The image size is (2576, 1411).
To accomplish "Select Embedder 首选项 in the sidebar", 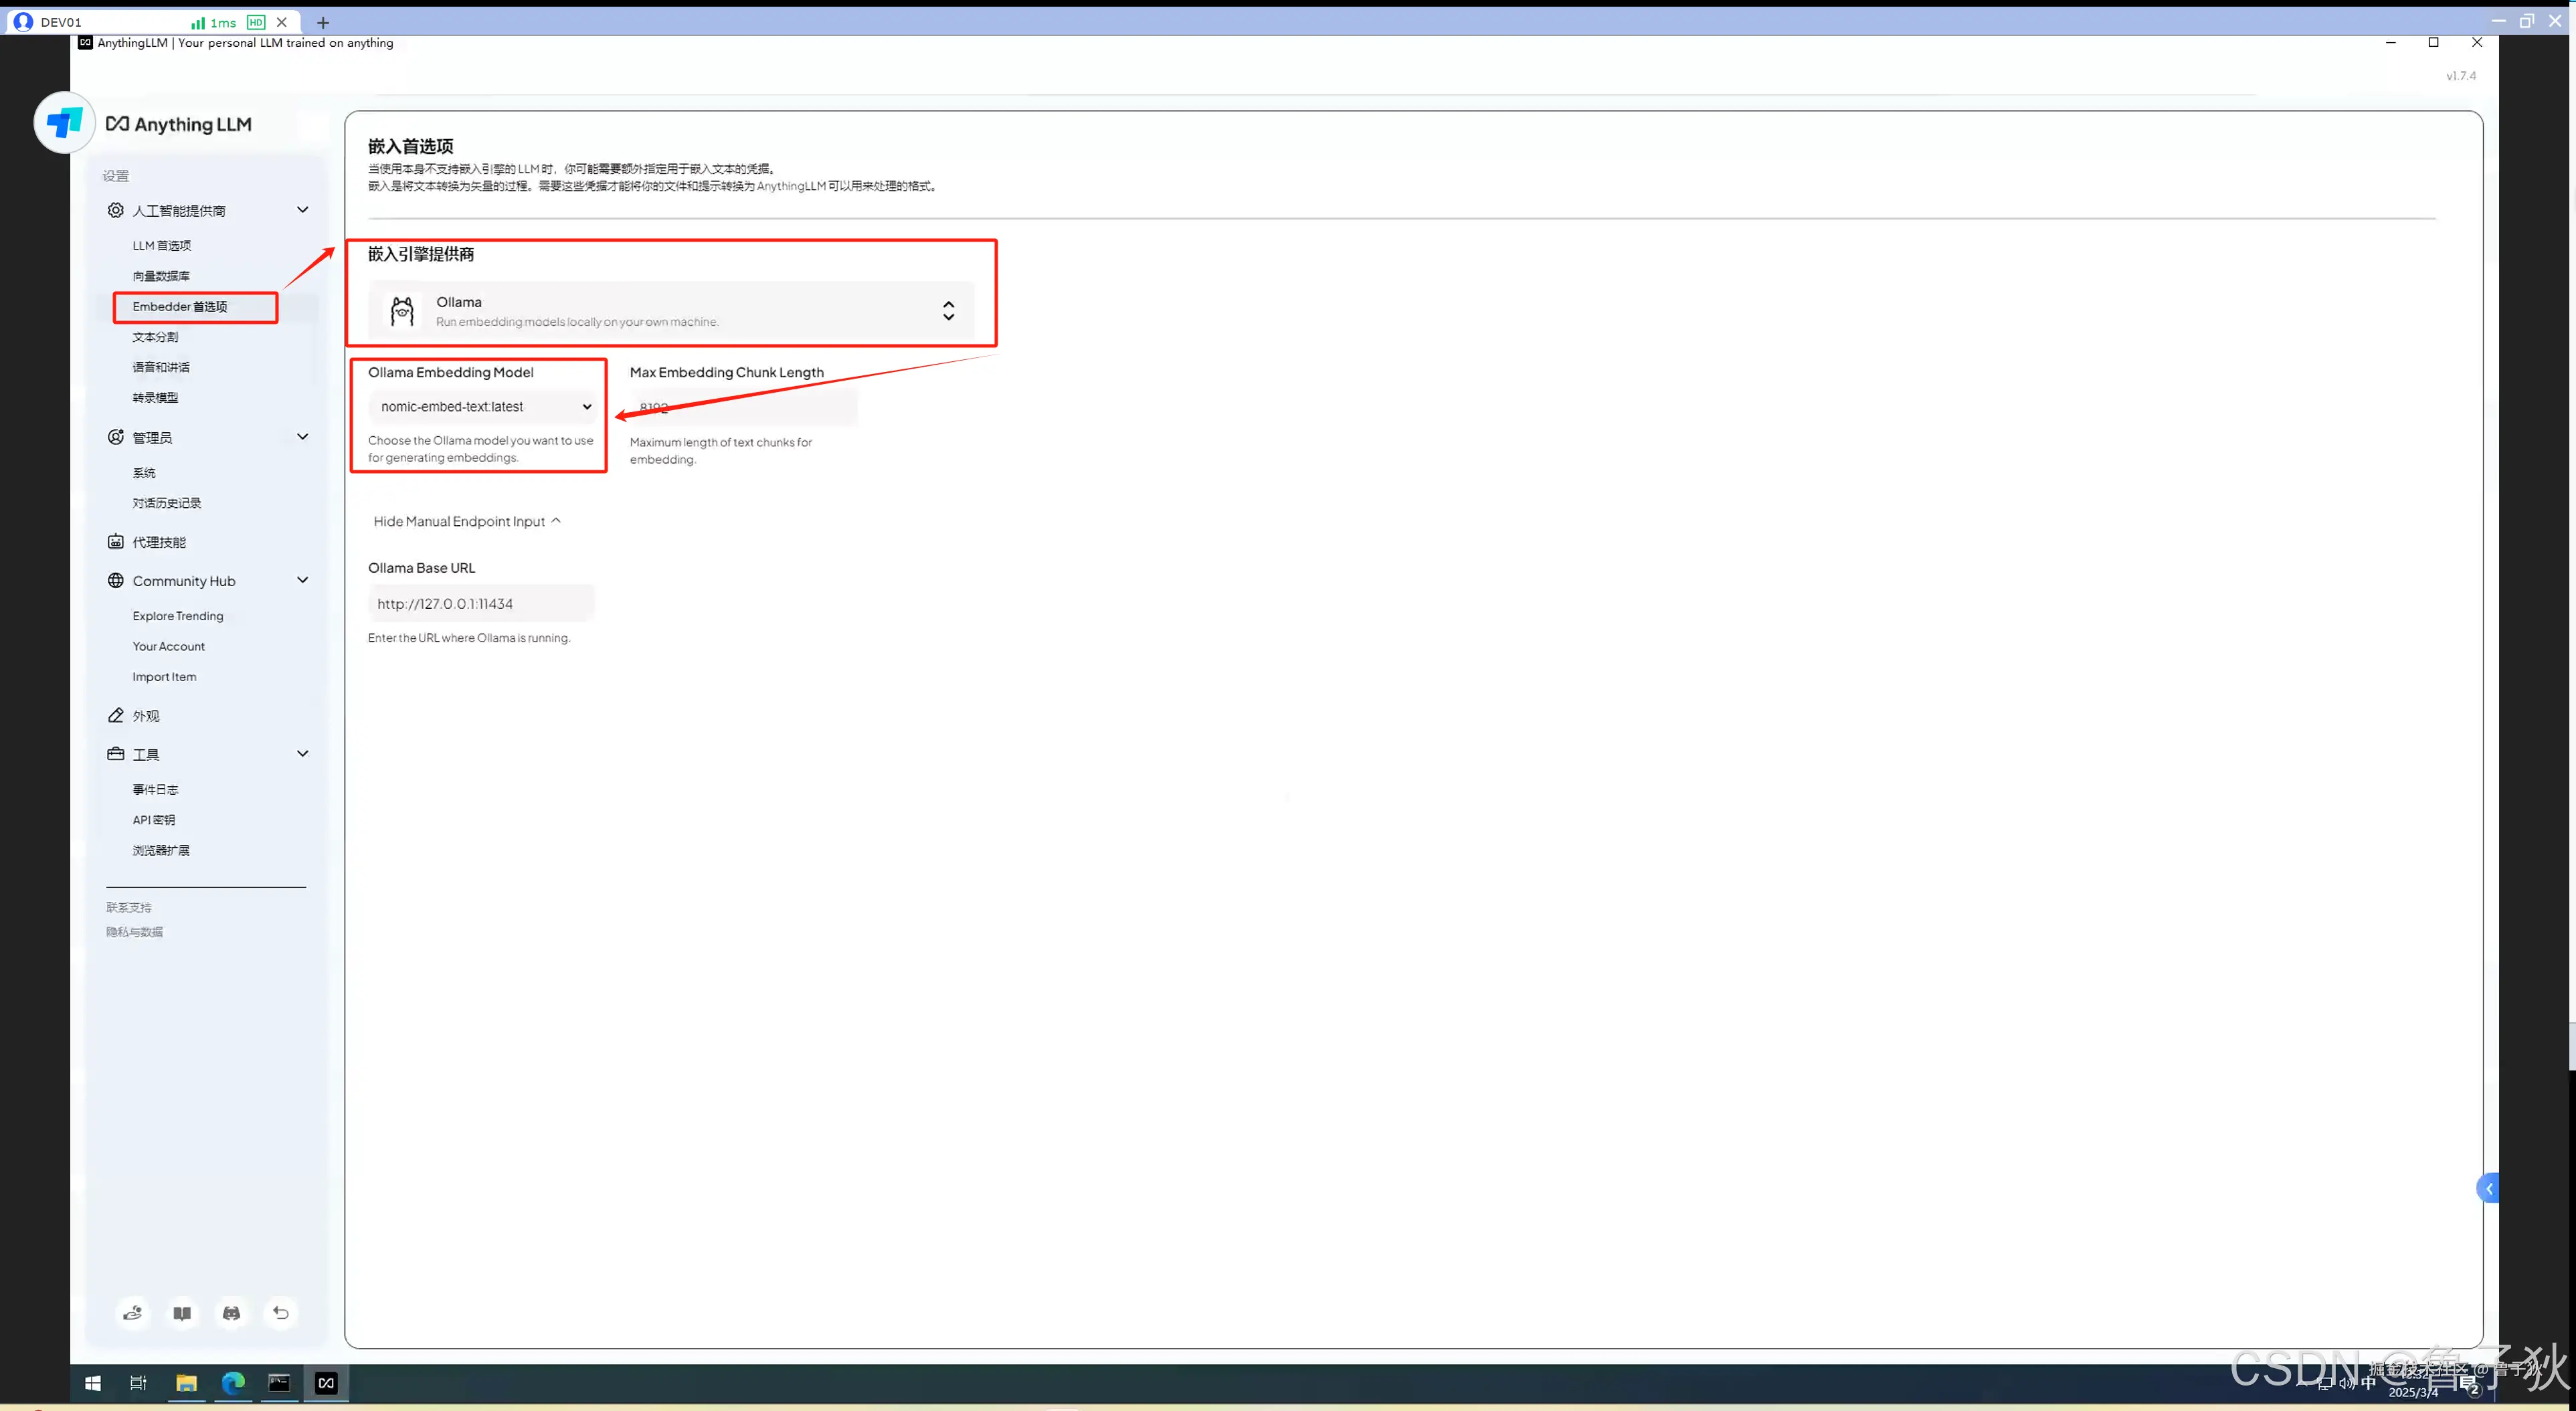I will click(180, 306).
